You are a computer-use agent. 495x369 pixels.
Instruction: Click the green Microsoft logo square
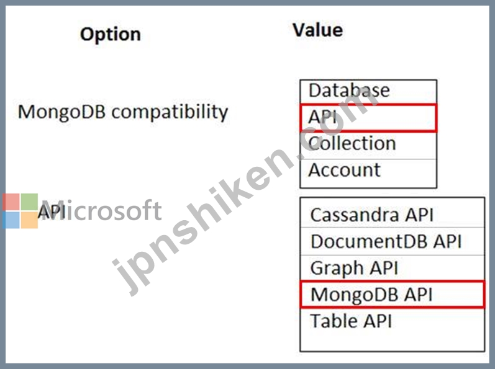[x=29, y=202]
